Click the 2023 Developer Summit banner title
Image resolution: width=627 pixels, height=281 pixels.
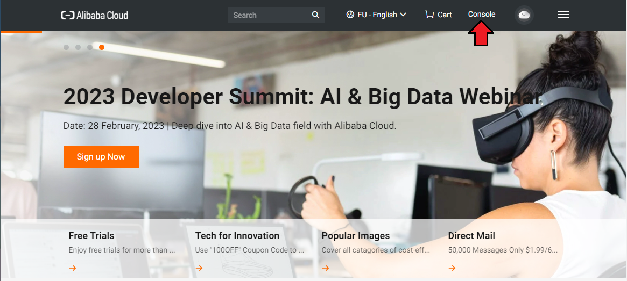tap(302, 96)
